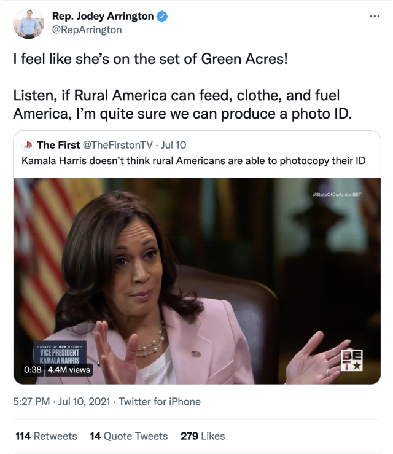
Task: Play the Kamala Harris video clip
Action: pyautogui.click(x=196, y=280)
